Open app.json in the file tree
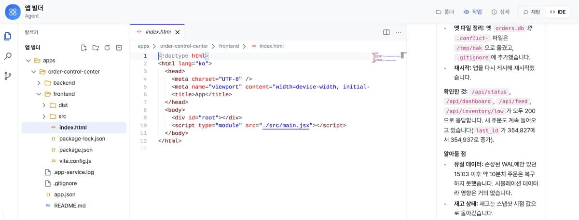579x220 pixels. tap(74, 194)
